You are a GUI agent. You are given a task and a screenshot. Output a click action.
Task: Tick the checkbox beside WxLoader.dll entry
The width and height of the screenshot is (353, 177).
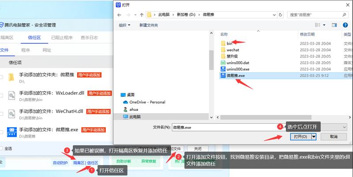point(1,95)
